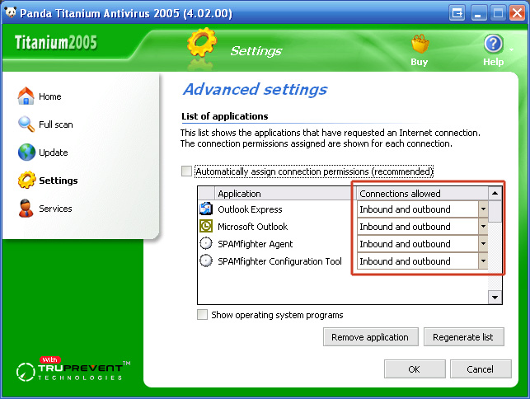Viewport: 530px width, 399px height.
Task: Click the SPAMfighter Agent application icon
Action: pyautogui.click(x=206, y=243)
